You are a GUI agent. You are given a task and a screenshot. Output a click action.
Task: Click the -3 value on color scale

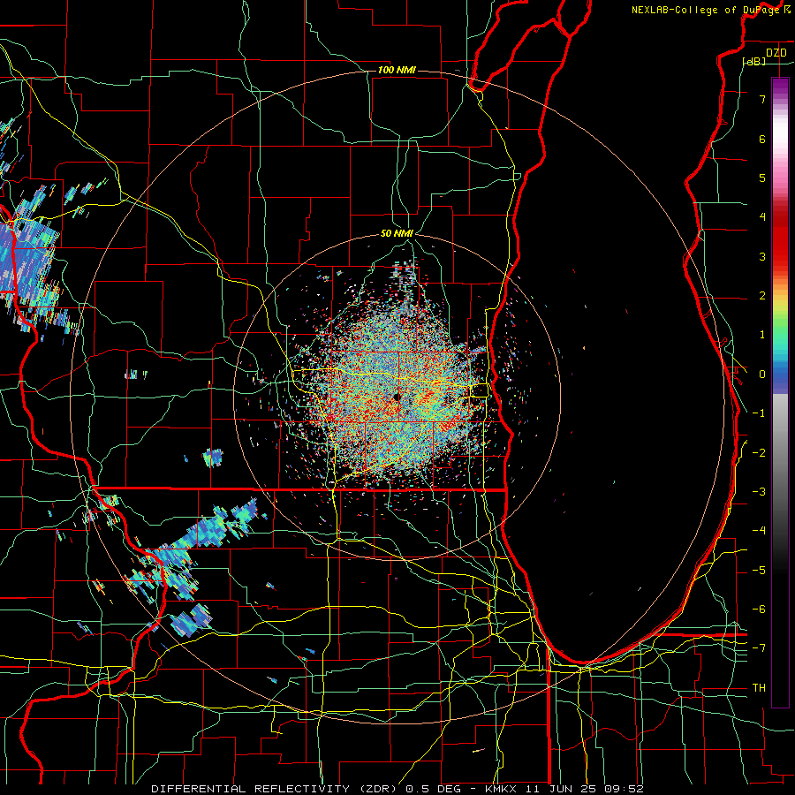click(x=759, y=492)
